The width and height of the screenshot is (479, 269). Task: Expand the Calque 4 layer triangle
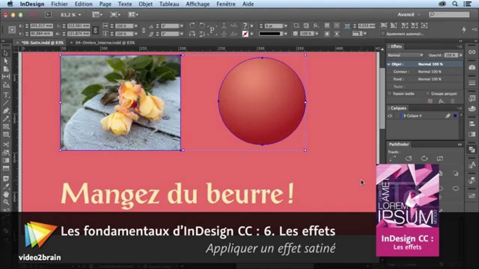(405, 116)
